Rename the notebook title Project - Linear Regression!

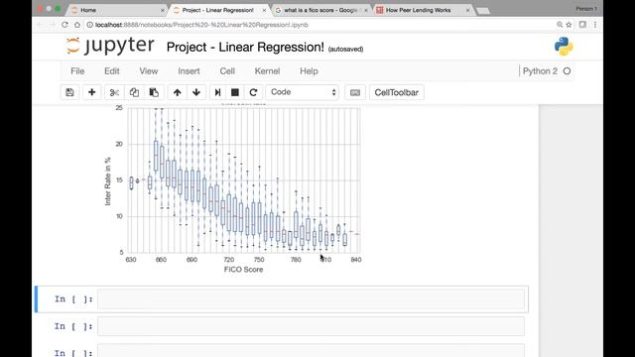click(245, 47)
